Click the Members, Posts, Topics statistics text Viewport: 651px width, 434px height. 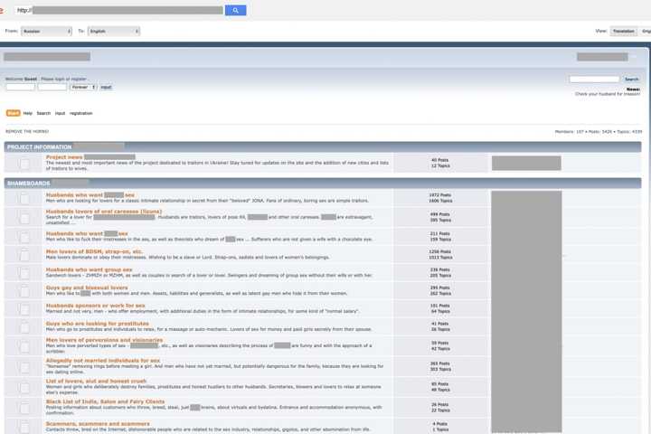tap(599, 132)
